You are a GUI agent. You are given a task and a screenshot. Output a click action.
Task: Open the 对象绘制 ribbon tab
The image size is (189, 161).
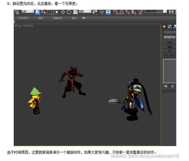pyautogui.click(x=57, y=18)
